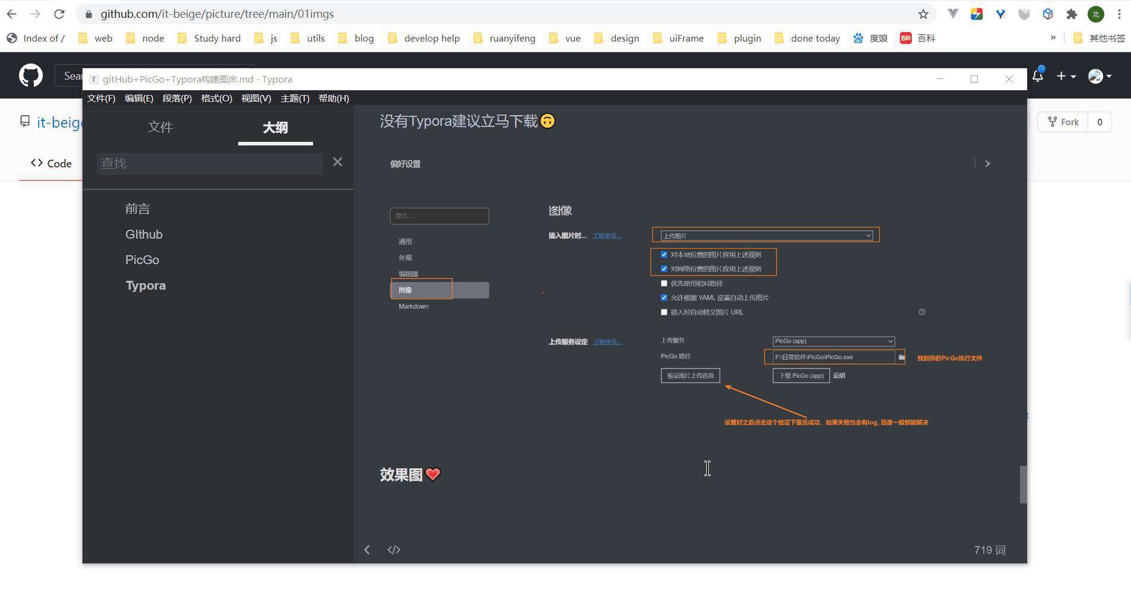Clear the outline search with X
This screenshot has width=1131, height=593.
[x=337, y=161]
